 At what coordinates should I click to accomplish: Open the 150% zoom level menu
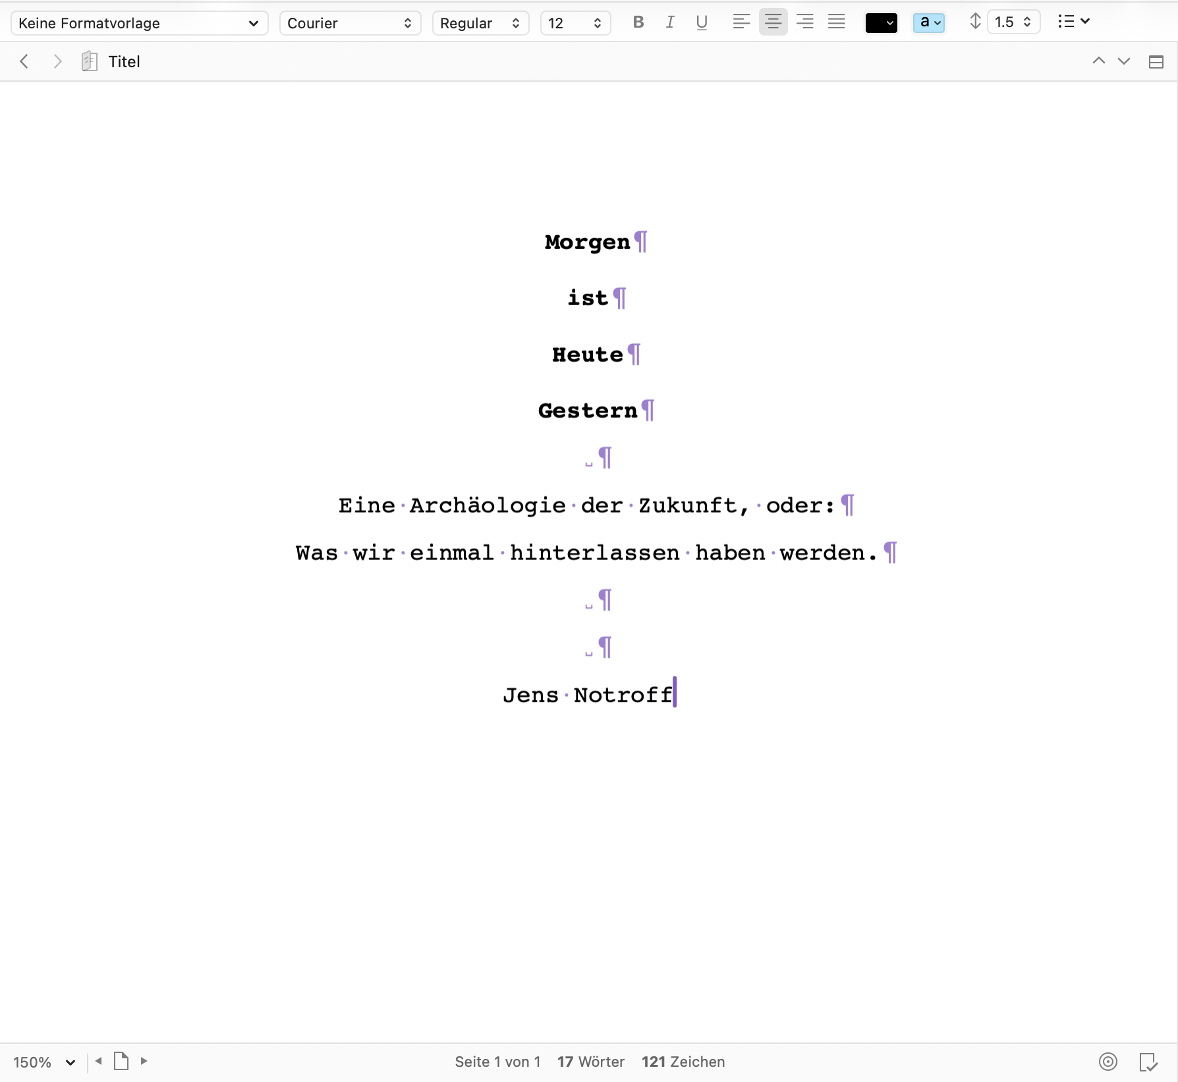44,1062
